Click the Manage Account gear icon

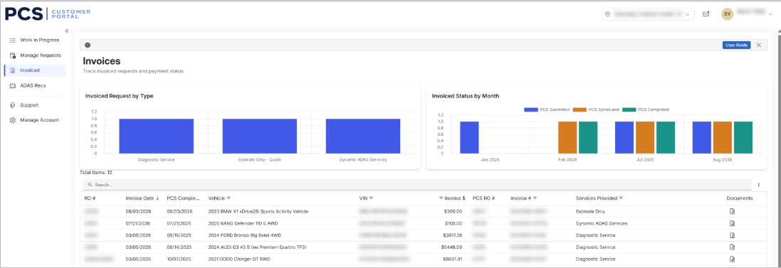(13, 120)
